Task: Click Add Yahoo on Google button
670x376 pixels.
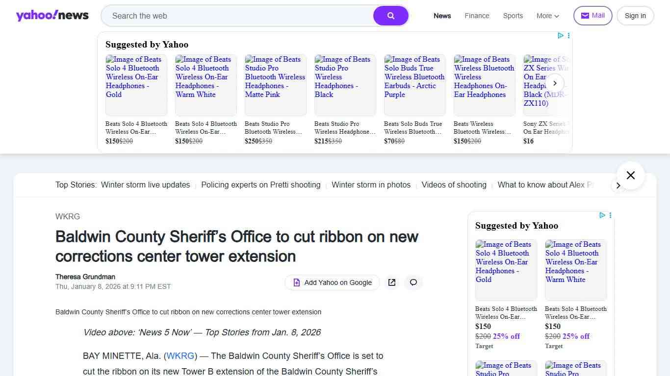Action: coord(332,282)
